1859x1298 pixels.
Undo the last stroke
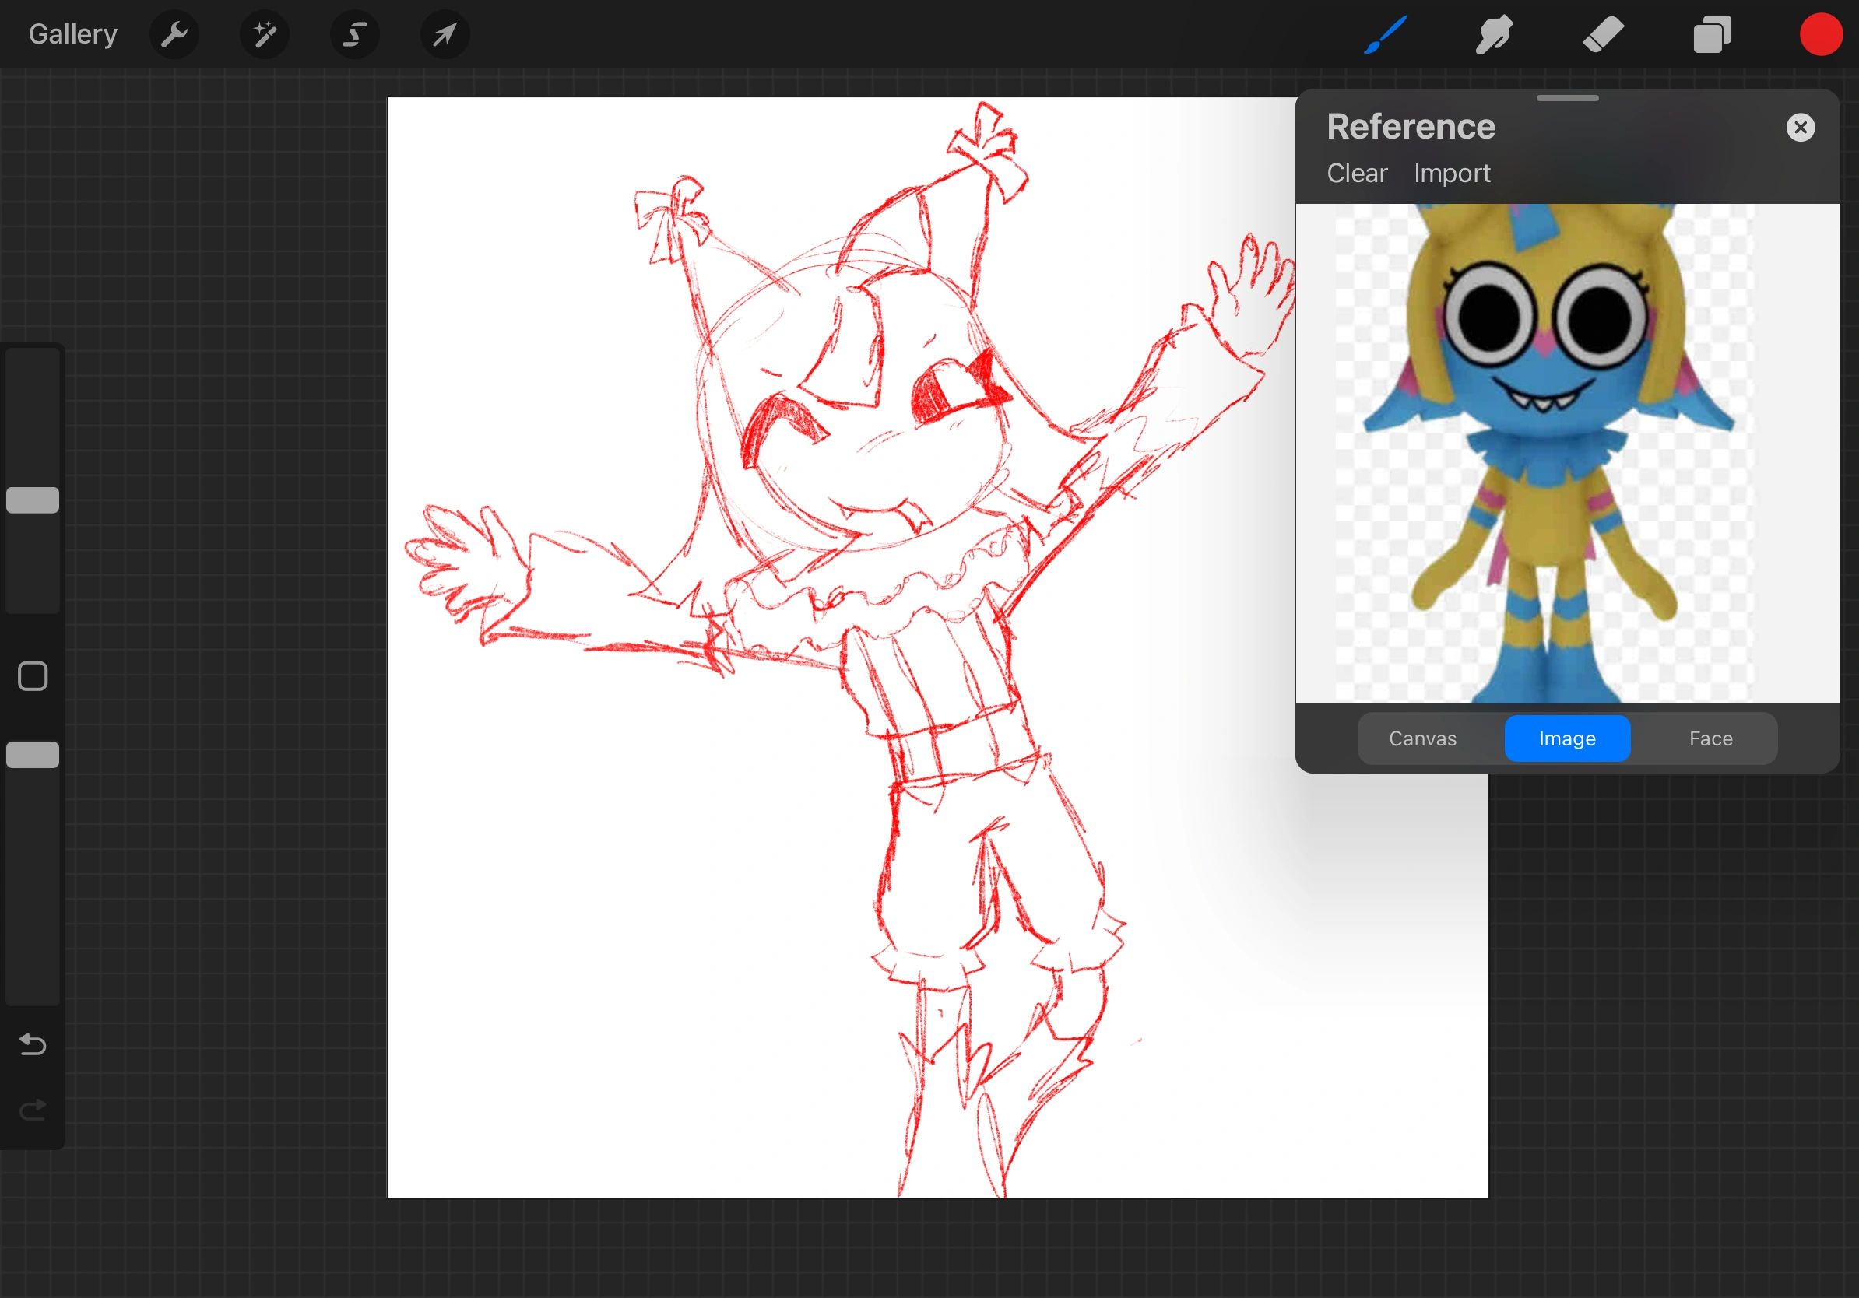33,1045
